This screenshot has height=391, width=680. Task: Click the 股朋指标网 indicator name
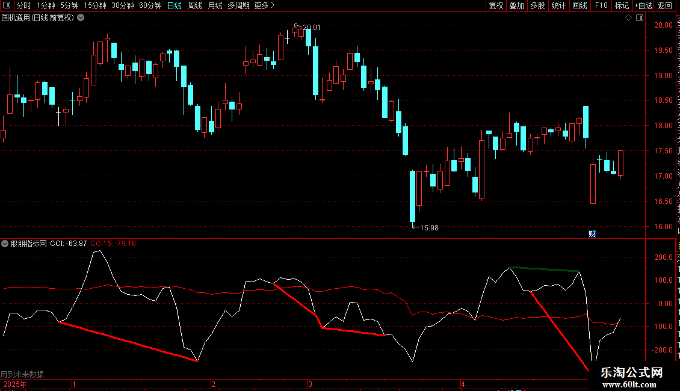click(29, 244)
